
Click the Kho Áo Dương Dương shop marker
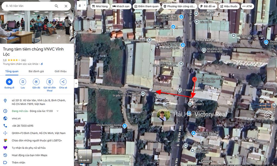point(125,126)
